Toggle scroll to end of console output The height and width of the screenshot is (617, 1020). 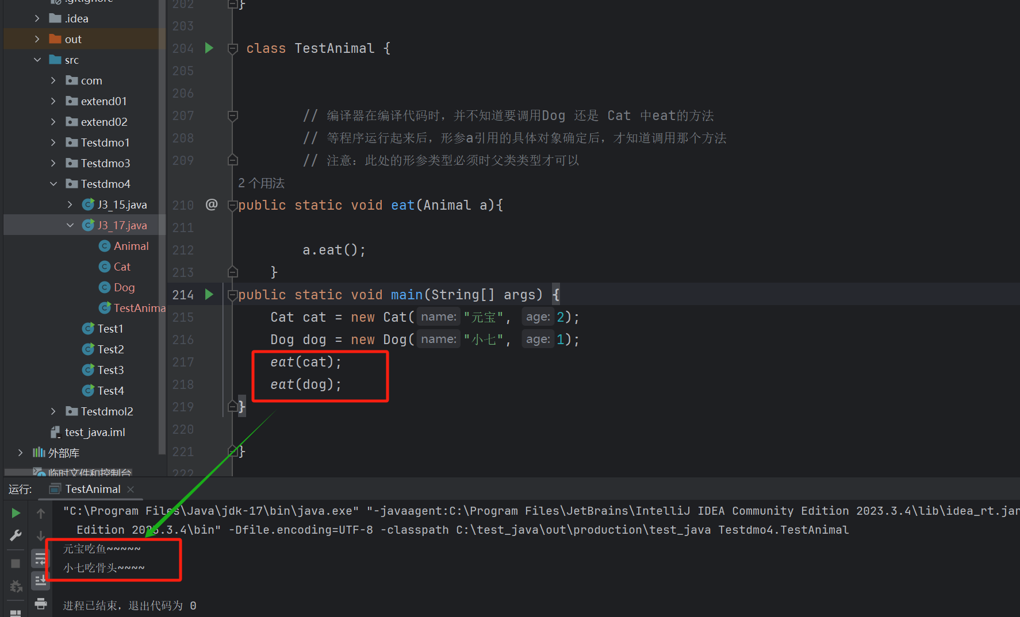point(40,581)
